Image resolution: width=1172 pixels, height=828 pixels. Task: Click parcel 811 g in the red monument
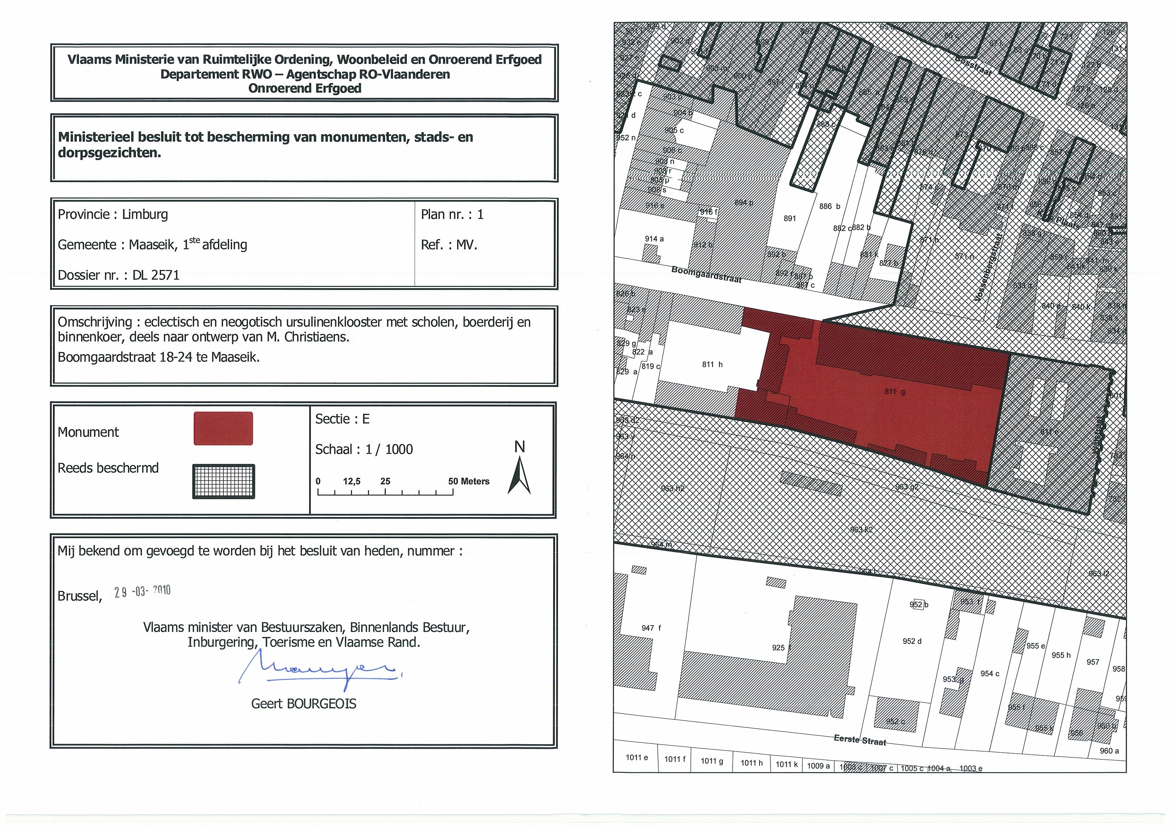pyautogui.click(x=895, y=392)
